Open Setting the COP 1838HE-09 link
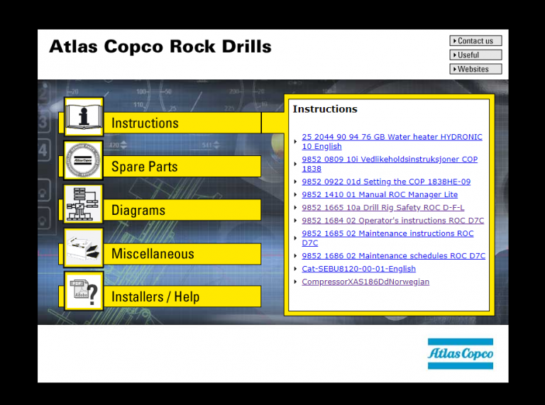 [x=386, y=182]
